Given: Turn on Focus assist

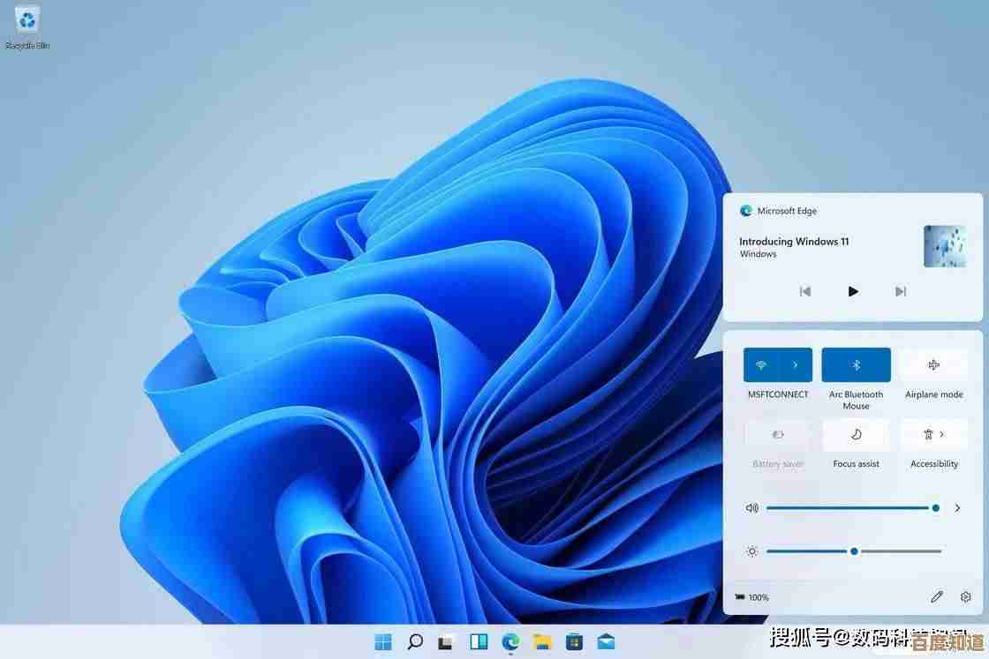Looking at the screenshot, I should pos(856,434).
